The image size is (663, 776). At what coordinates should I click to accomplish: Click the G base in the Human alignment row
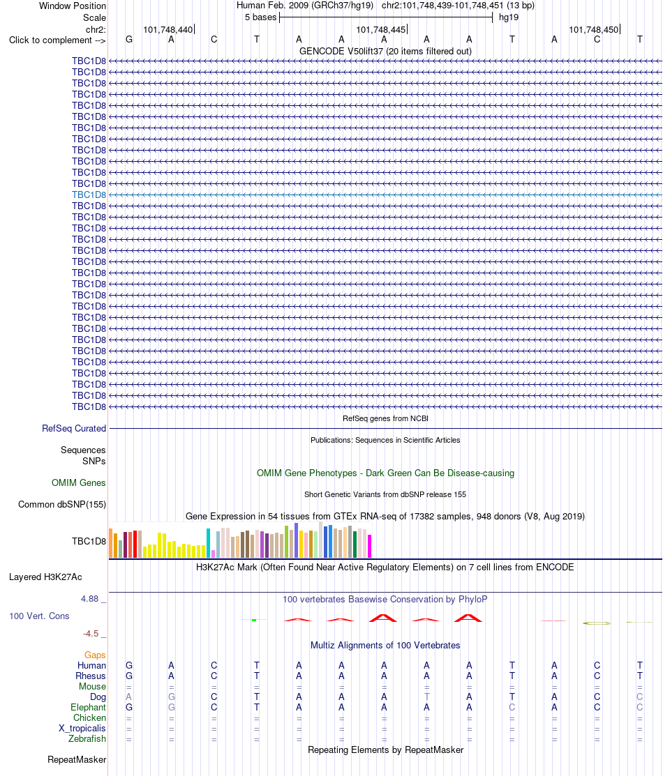[x=129, y=666]
